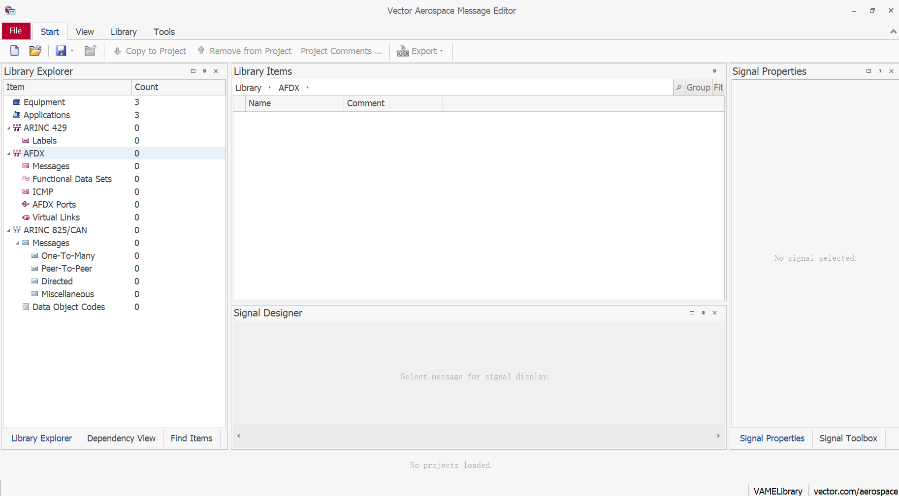Screen dimensions: 899x496
Task: Open the vector.com/aerospace link
Action: 855,491
